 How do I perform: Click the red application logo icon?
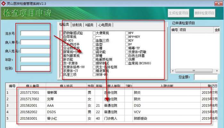coord(3,4)
